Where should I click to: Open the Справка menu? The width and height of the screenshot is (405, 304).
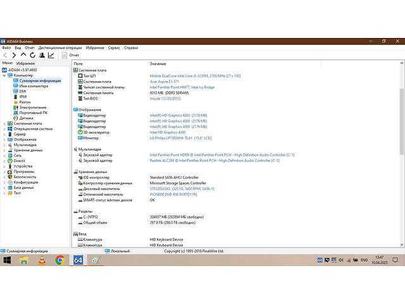[131, 48]
